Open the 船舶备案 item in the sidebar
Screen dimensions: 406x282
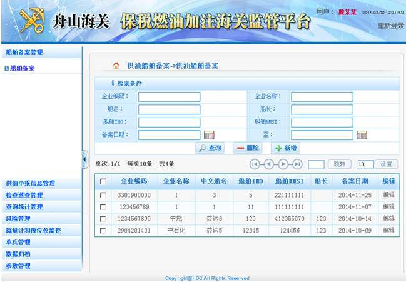click(23, 68)
